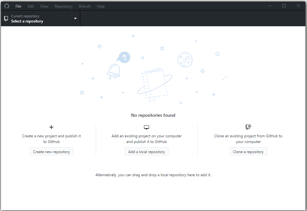Close the GitHub Desktop window

(298, 6)
